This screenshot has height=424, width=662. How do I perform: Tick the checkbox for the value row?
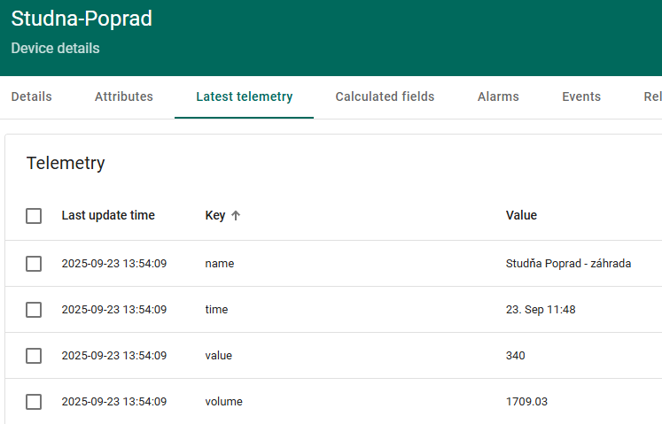(x=34, y=356)
